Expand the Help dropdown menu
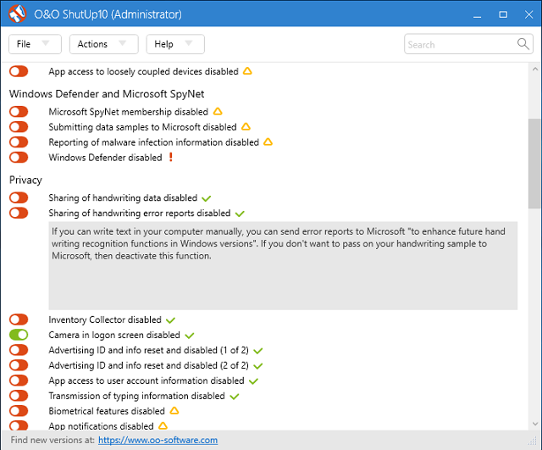 click(x=174, y=44)
